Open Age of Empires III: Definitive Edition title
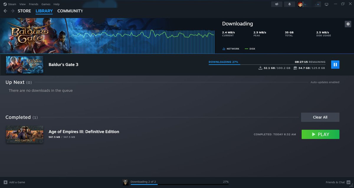Viewport: 354px width, 188px height. 84,132
